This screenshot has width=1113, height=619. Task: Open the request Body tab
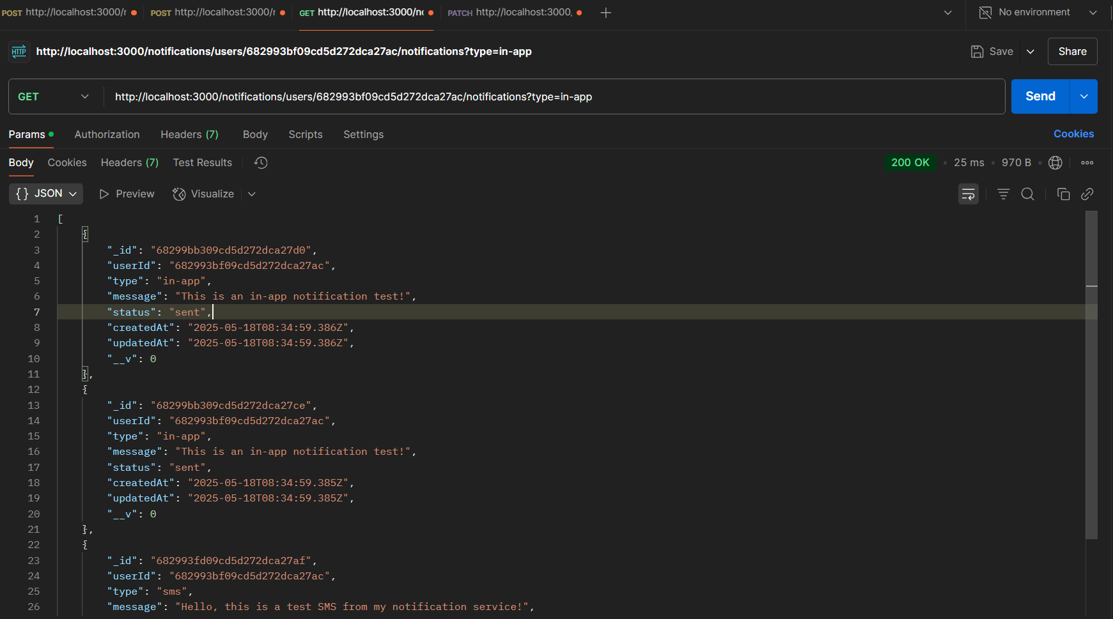click(x=255, y=134)
